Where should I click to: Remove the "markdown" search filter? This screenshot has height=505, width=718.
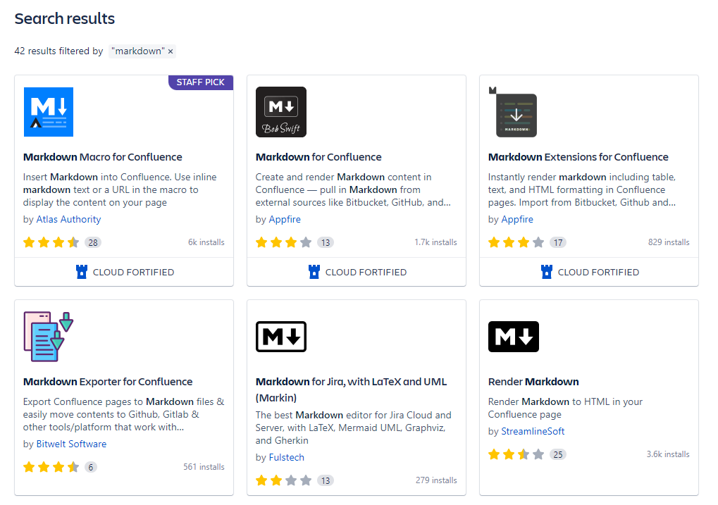(x=171, y=51)
